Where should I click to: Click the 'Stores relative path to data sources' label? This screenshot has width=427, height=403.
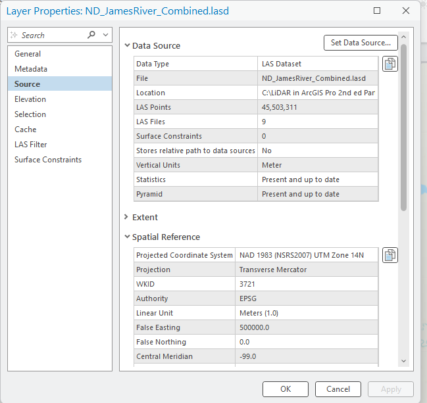click(195, 151)
